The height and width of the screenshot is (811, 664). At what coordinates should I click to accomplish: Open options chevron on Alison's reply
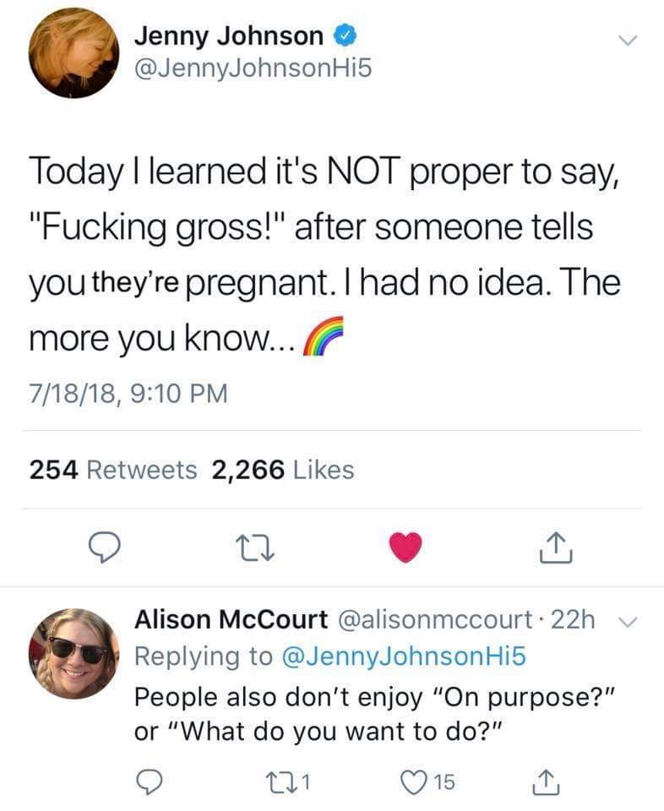click(x=629, y=622)
